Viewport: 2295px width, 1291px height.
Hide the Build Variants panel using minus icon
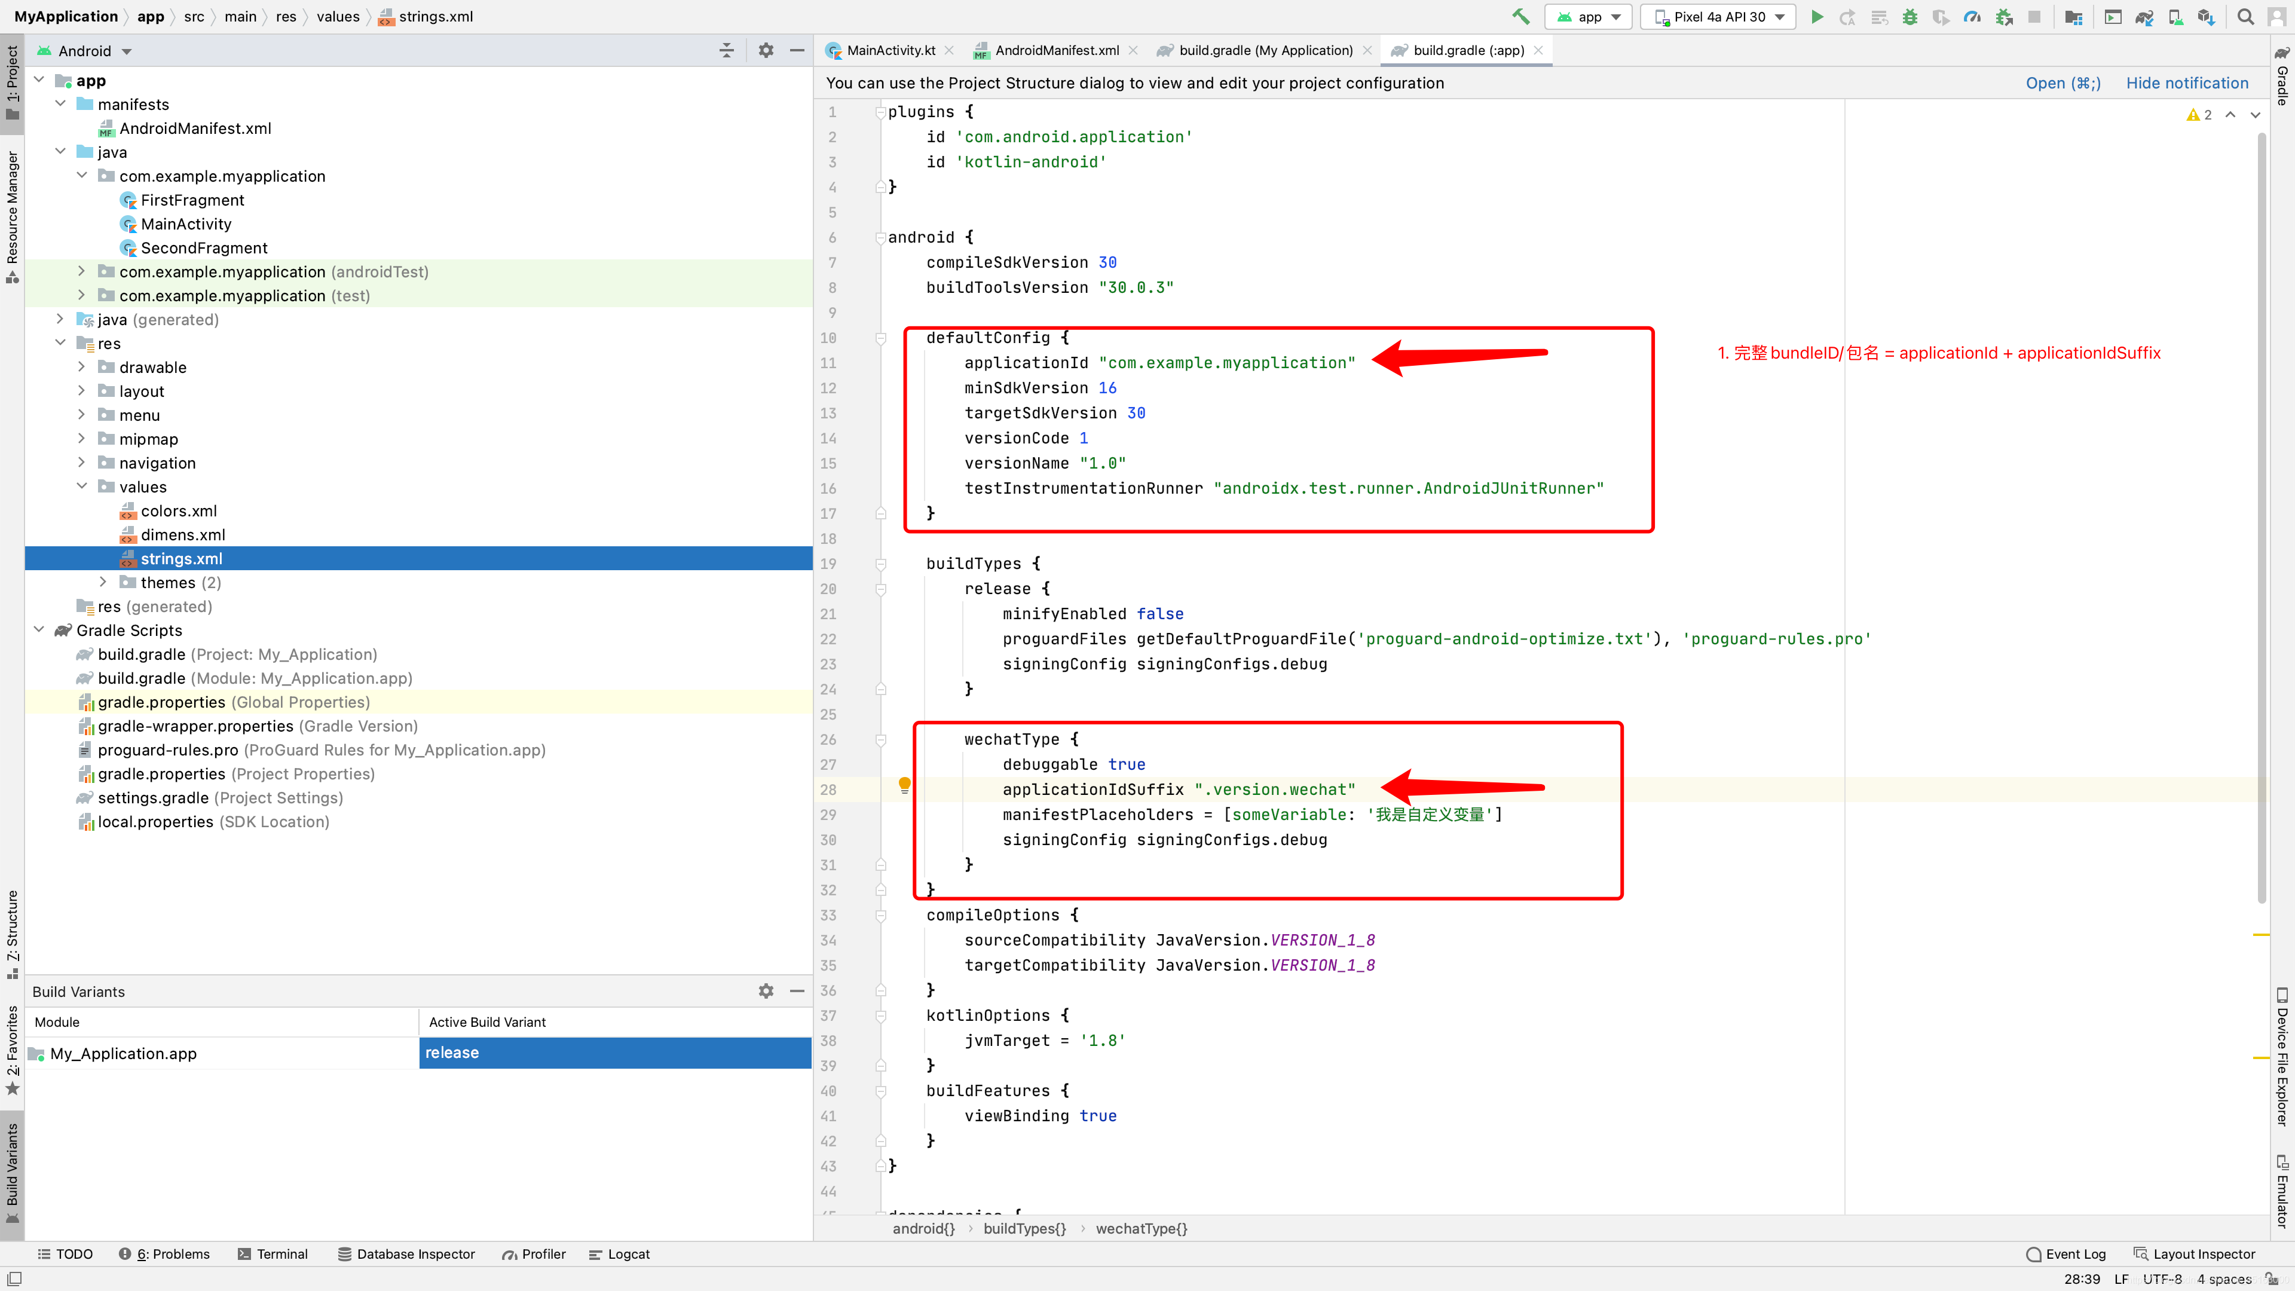point(797,991)
